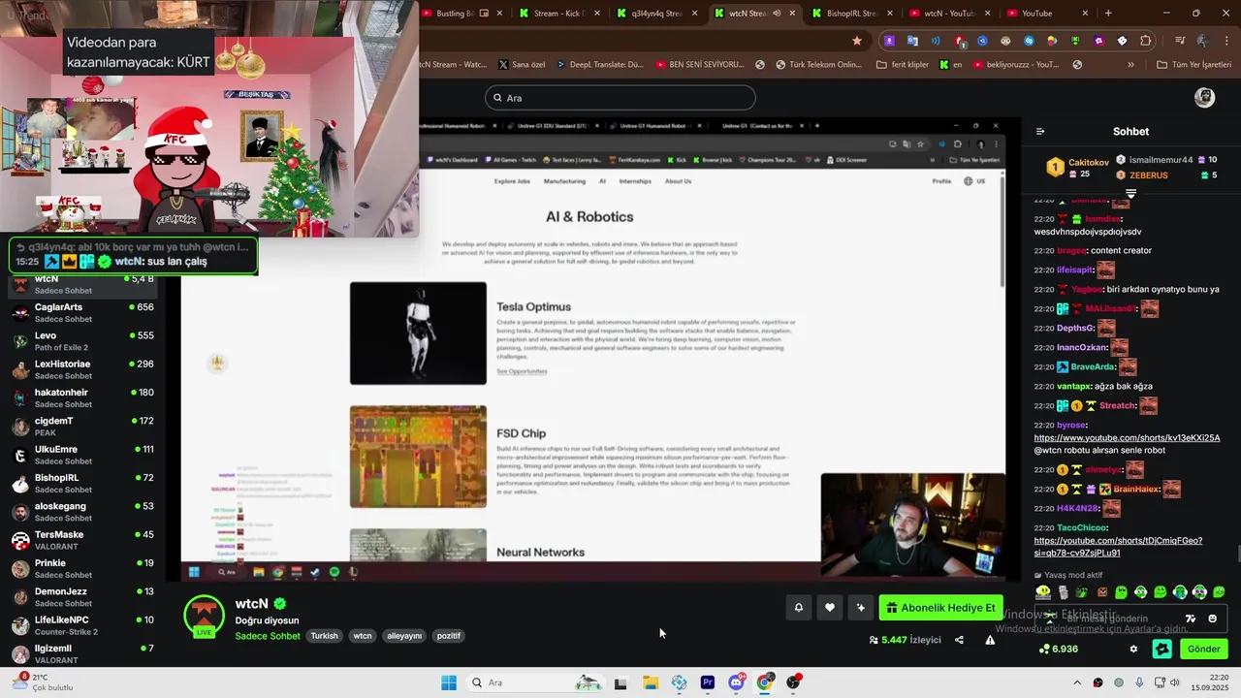1241x698 pixels.
Task: Click the purple download extension icon
Action: (x=889, y=41)
